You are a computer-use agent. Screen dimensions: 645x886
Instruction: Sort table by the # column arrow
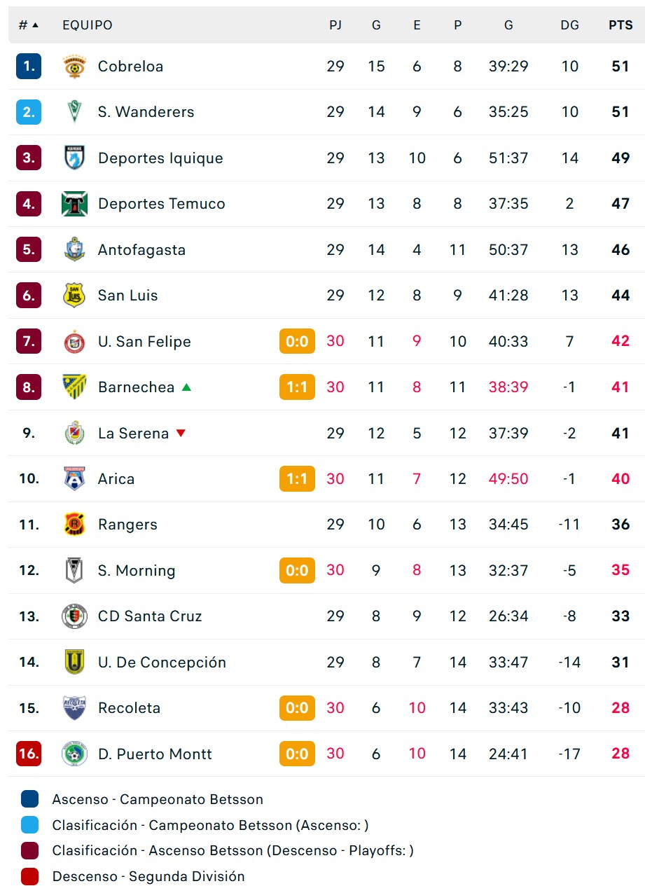(29, 25)
